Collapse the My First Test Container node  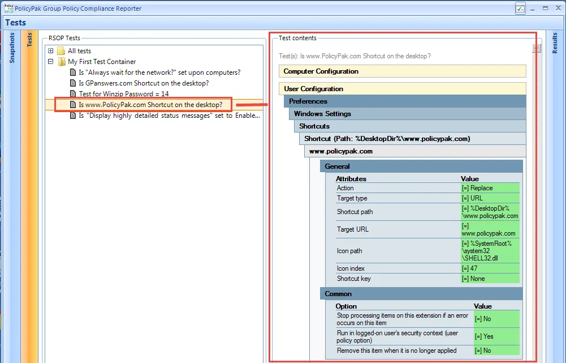[x=51, y=62]
